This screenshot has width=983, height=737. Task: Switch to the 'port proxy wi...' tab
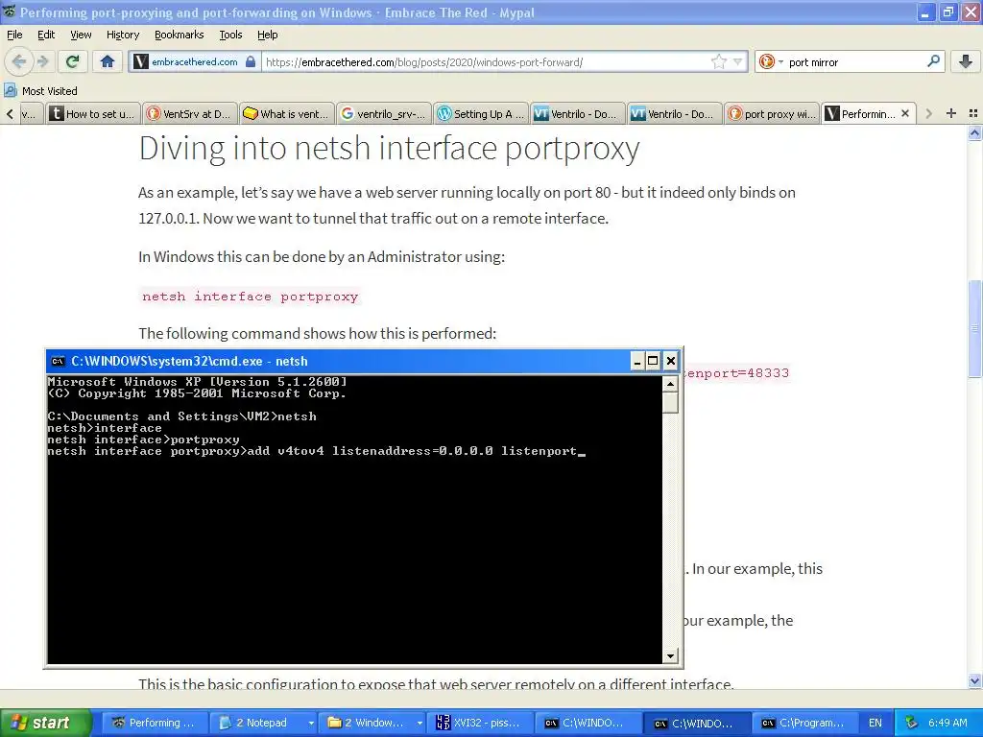[x=773, y=113]
